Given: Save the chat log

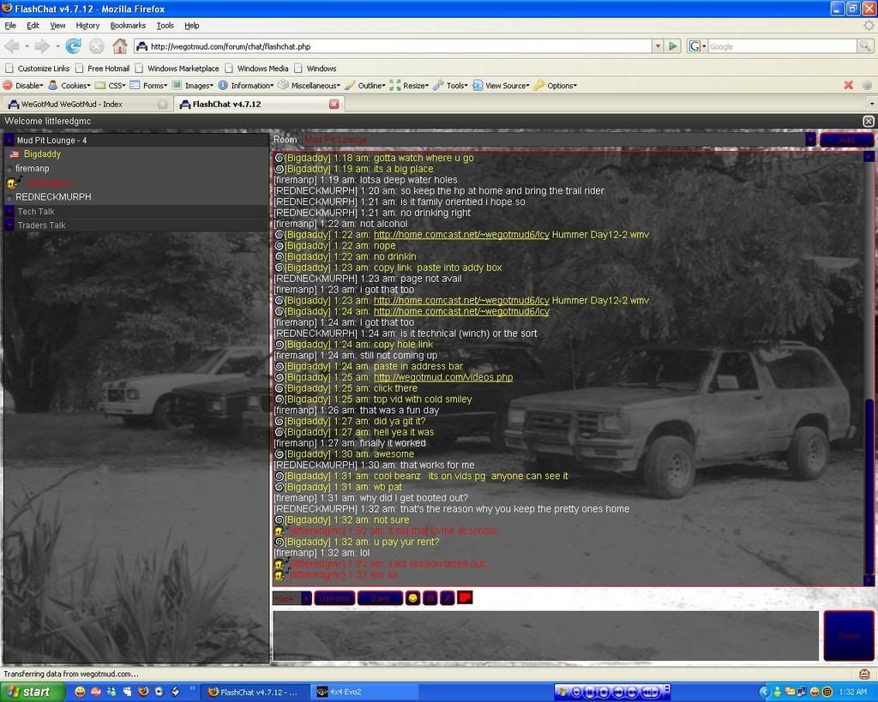Looking at the screenshot, I should click(x=380, y=598).
